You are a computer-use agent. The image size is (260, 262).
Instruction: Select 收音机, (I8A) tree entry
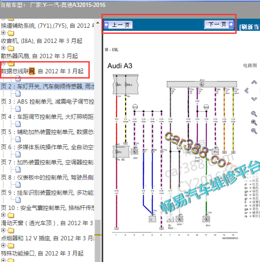tap(42, 41)
